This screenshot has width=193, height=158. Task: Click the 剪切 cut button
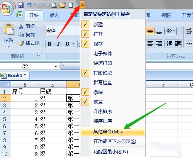coord(27,26)
